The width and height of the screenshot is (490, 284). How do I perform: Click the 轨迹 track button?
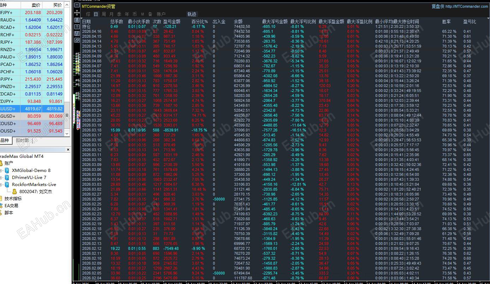click(x=192, y=14)
